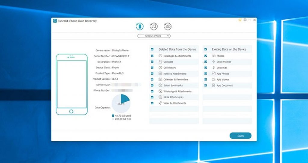Select Recover from iCloud Backup mode icon

pos(168,27)
